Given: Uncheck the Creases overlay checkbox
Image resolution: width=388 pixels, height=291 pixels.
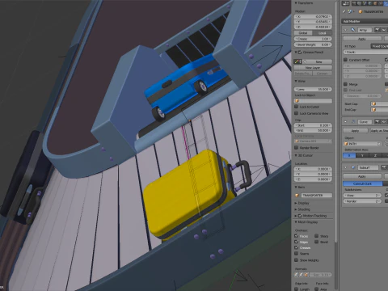Looking at the screenshot, I should [297, 247].
